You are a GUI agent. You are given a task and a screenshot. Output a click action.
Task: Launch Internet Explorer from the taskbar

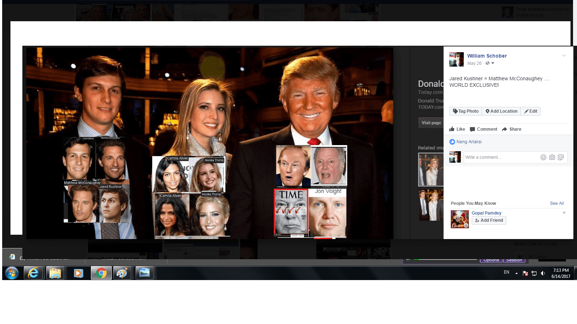coord(34,274)
